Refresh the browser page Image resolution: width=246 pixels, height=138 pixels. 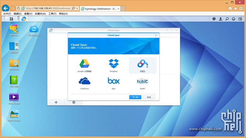18,8
